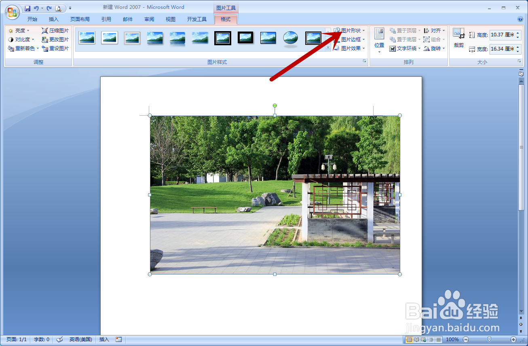Apply the first simple frame picture style
Screen dimensions: 528x346
click(x=87, y=38)
